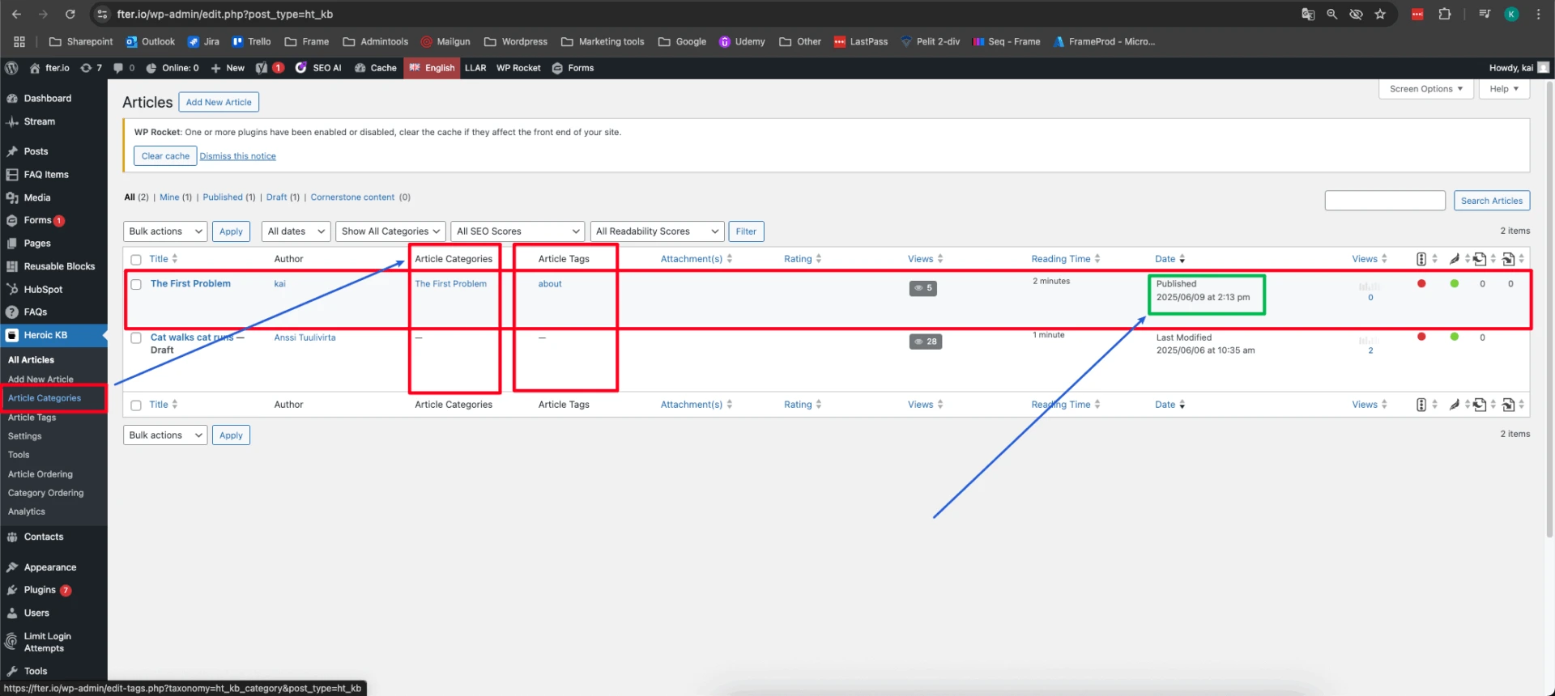
Task: Click the page vertical scrollbar
Action: [1549, 308]
